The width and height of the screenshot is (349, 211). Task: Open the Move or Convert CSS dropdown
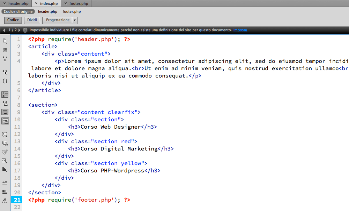(5, 170)
